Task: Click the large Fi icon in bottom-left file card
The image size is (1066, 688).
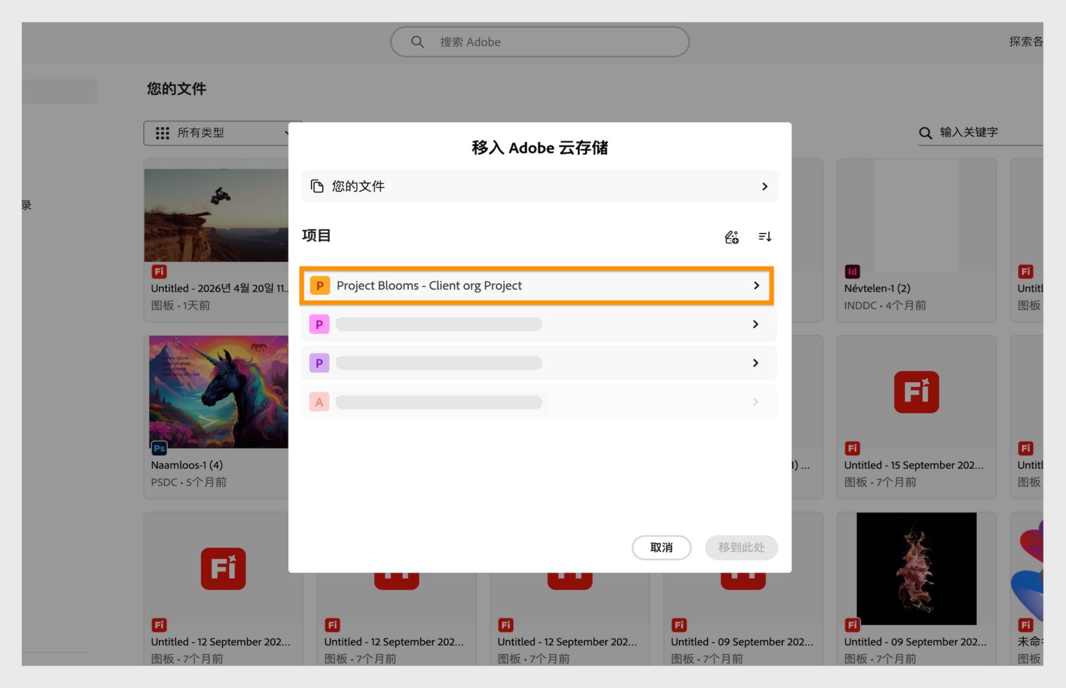Action: pyautogui.click(x=223, y=569)
